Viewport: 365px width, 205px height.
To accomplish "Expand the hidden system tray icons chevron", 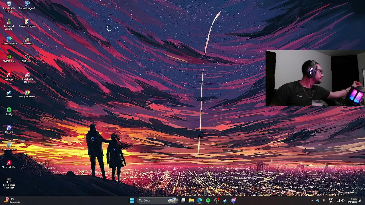I will coord(311,200).
